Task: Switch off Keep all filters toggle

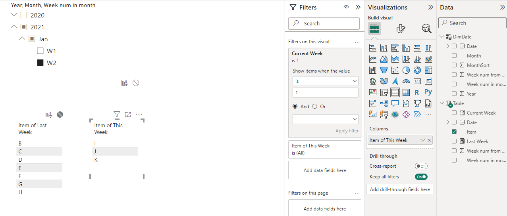Action: 421,177
